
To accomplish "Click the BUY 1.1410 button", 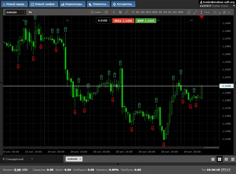I will click(146, 21).
